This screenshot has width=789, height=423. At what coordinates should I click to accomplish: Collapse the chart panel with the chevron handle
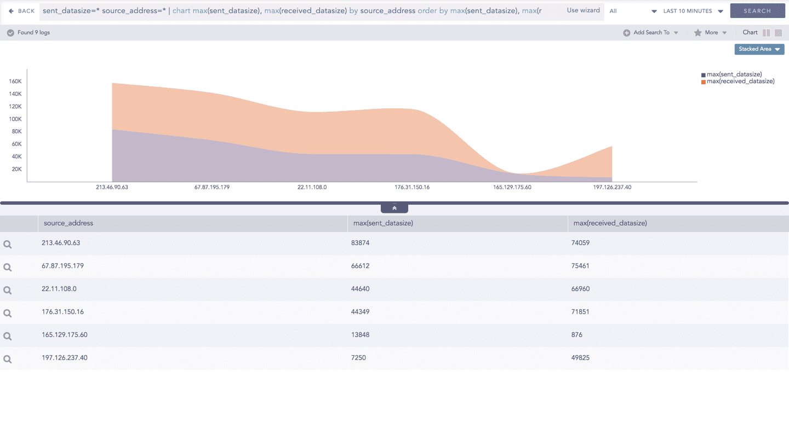tap(395, 208)
